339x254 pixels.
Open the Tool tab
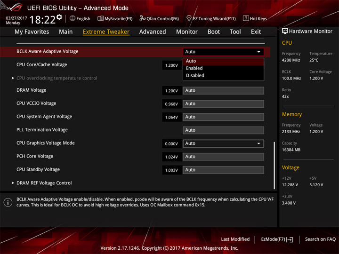(x=235, y=32)
